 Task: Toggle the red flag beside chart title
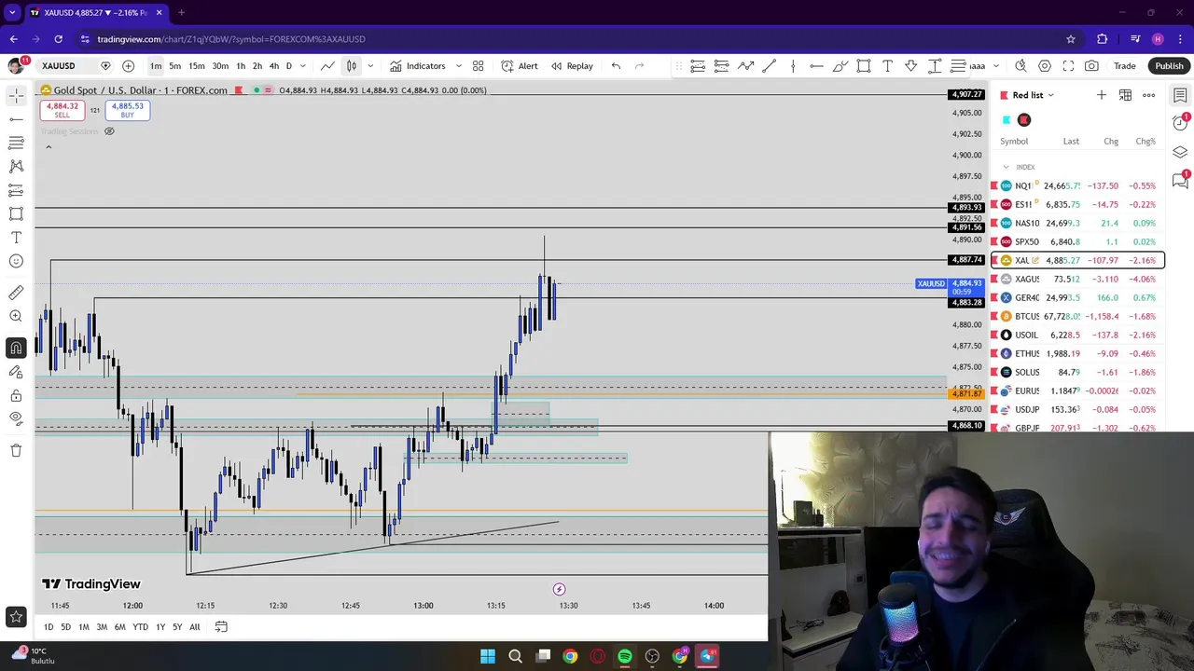[239, 90]
